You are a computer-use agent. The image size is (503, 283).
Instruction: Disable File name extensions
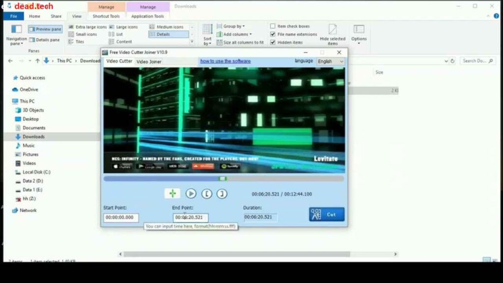pyautogui.click(x=273, y=34)
